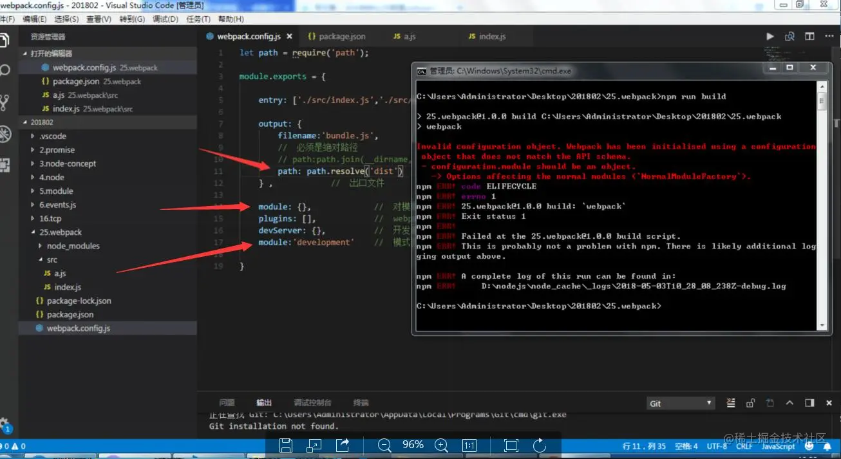Open the 调试控制台 panel tab
This screenshot has width=841, height=459.
312,402
